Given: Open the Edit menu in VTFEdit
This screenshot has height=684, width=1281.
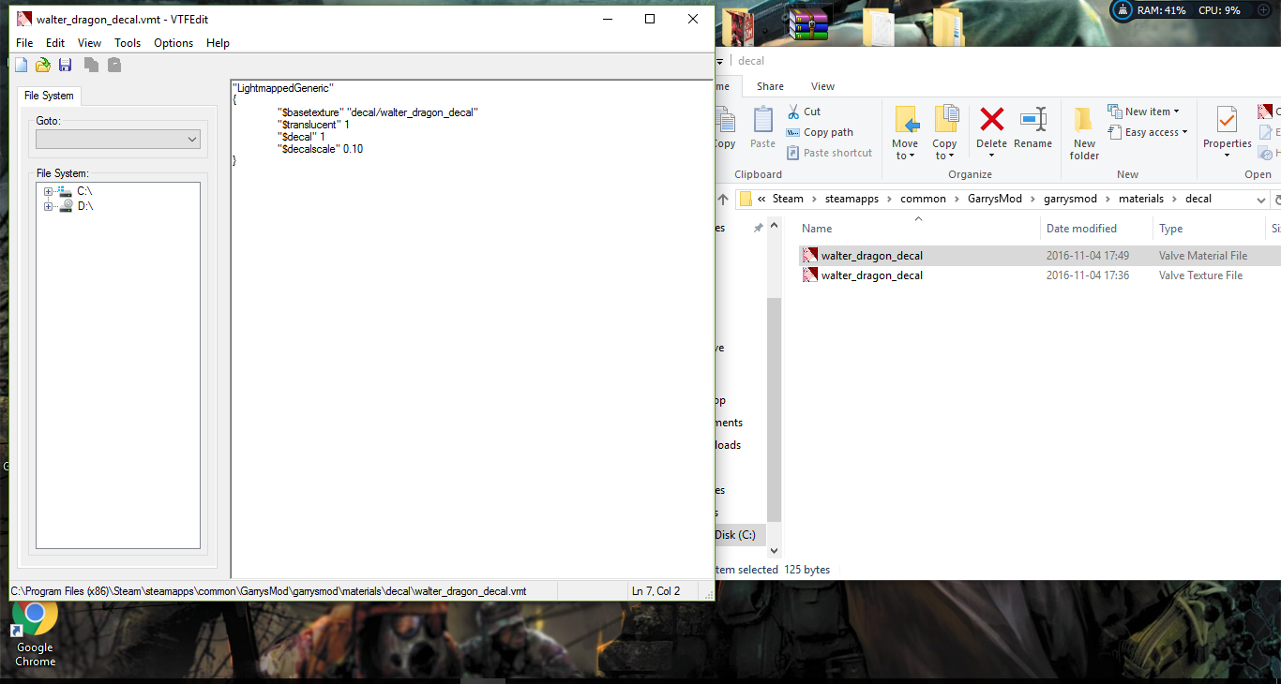Looking at the screenshot, I should (x=55, y=43).
